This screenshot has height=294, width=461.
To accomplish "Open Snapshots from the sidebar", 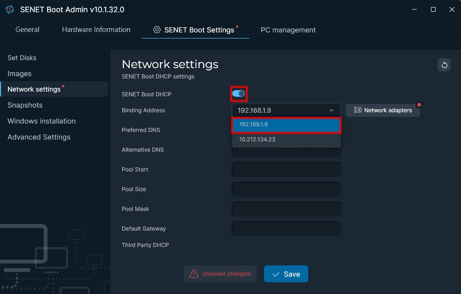I will pos(25,105).
